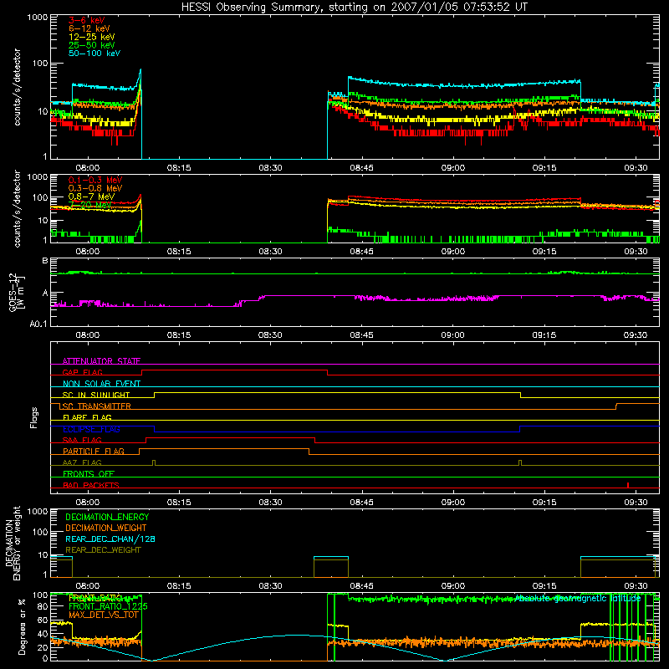The height and width of the screenshot is (669, 669).
Task: Click the Absolute geomagnetic latitude label
Action: 578,599
